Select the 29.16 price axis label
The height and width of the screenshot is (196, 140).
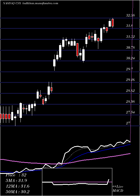pos(130,80)
